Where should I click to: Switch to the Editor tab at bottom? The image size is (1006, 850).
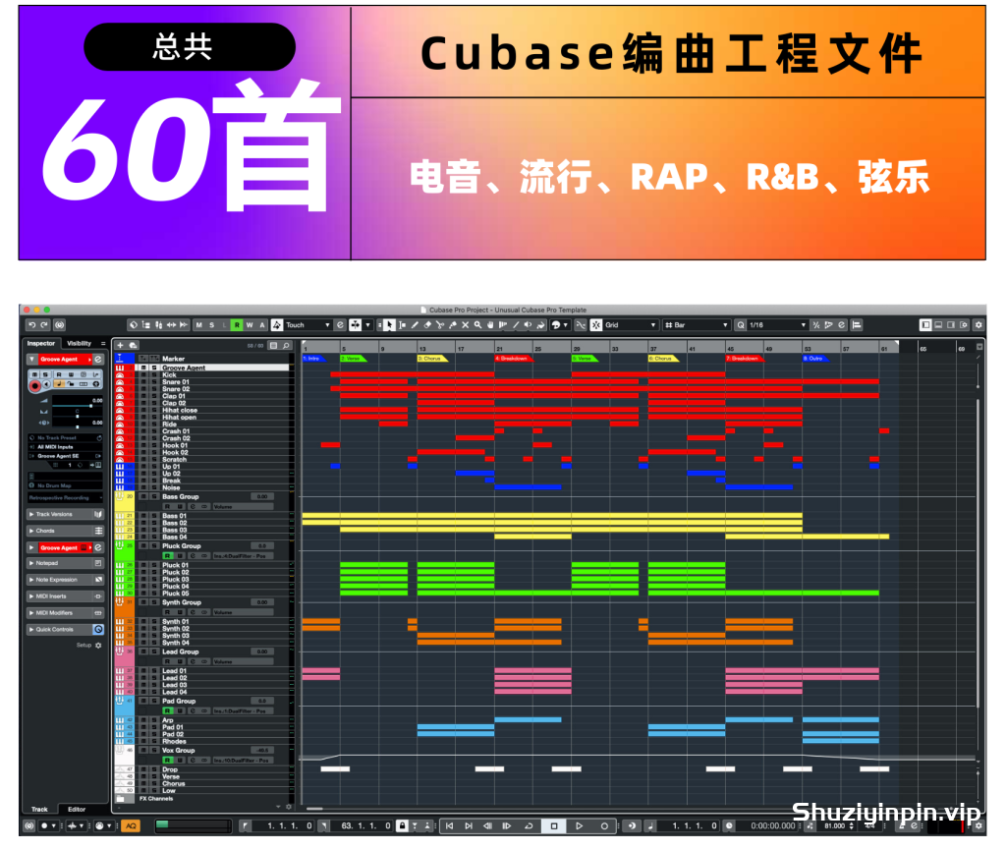click(x=77, y=810)
